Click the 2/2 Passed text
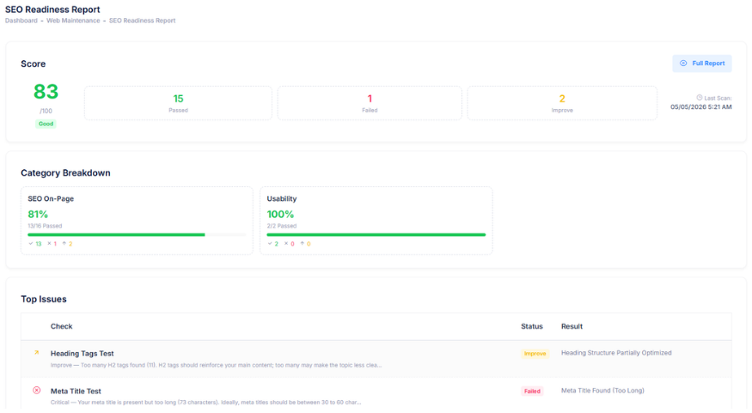 [x=282, y=226]
